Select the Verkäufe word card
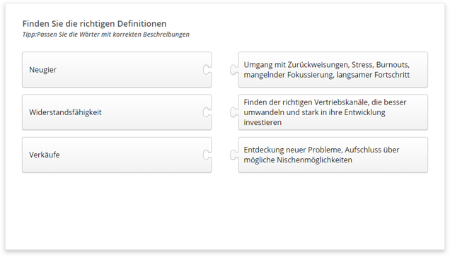This screenshot has height=257, width=450. [117, 155]
